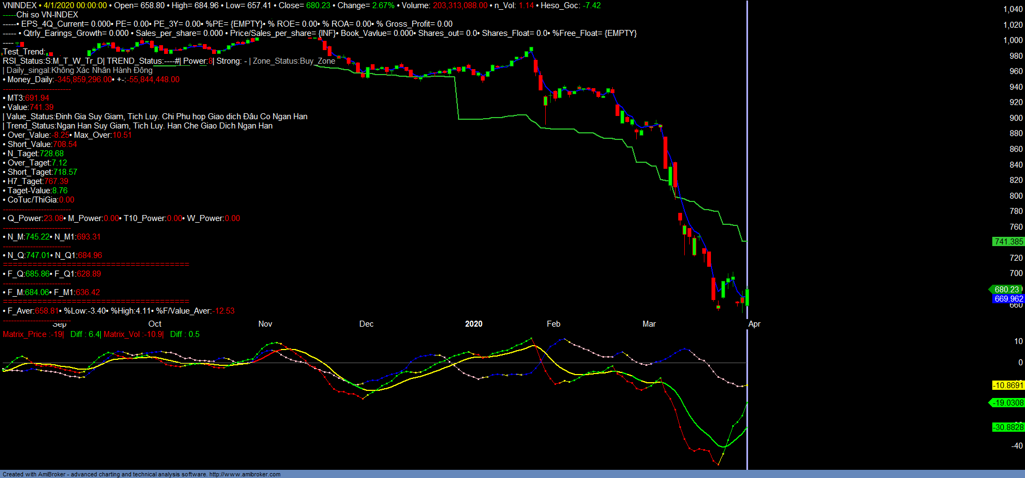
Task: Jump to the bold 2020 year marker
Action: [x=473, y=324]
